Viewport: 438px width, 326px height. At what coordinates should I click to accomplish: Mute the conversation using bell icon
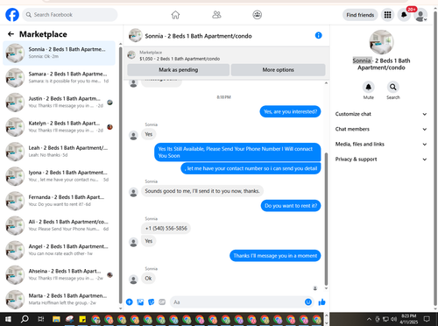point(369,87)
